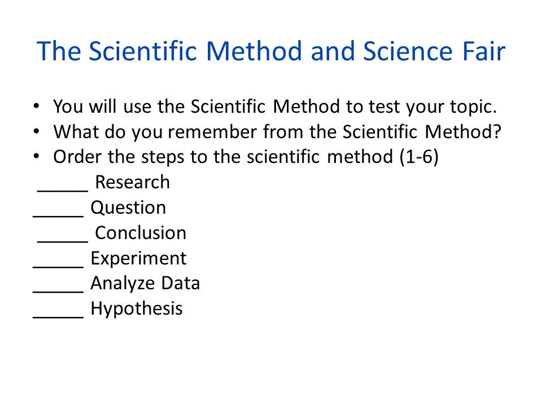Click the word 'Method?' ending the second bullet
This screenshot has width=542, height=406.
click(463, 132)
